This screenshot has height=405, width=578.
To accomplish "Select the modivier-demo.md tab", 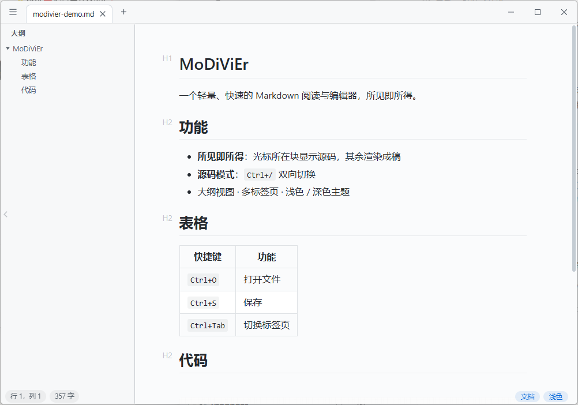I will [69, 14].
